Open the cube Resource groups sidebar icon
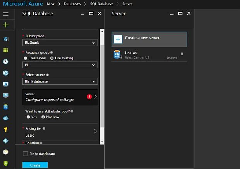The width and height of the screenshot is (240, 169). (6, 39)
